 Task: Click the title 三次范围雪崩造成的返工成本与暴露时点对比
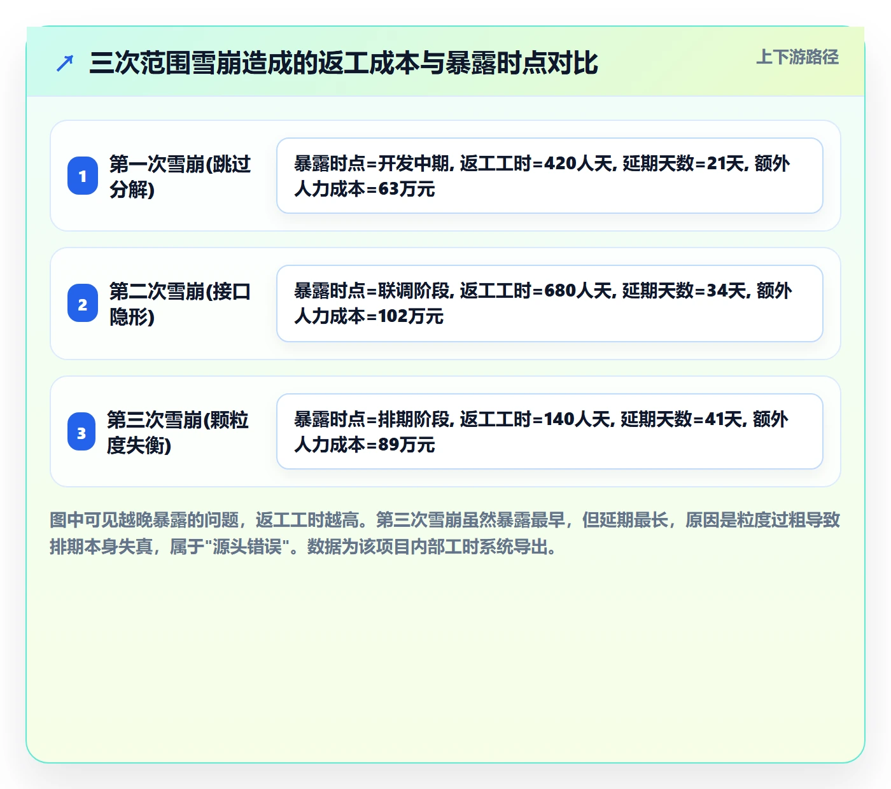344,63
